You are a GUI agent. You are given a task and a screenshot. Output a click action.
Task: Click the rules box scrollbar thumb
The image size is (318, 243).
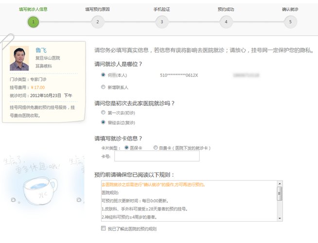(280, 193)
